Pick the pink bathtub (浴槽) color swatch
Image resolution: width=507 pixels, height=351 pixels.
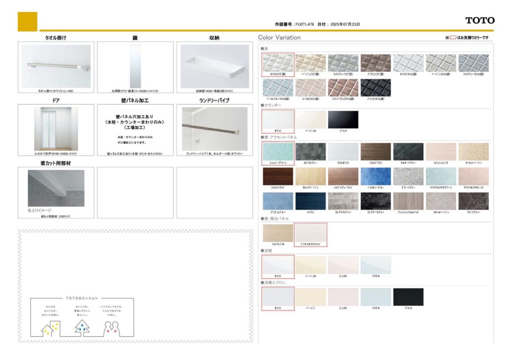(x=343, y=265)
